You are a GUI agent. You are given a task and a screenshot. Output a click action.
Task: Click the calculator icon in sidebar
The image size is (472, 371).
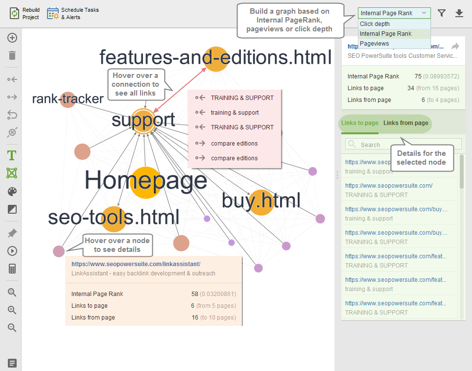(12, 269)
